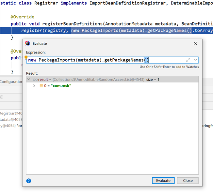This screenshot has height=193, width=213.
Task: Open the help question mark icon
Action: pyautogui.click(x=29, y=181)
